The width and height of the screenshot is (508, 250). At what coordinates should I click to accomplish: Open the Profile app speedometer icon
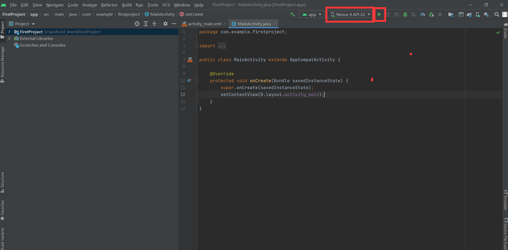click(x=423, y=14)
